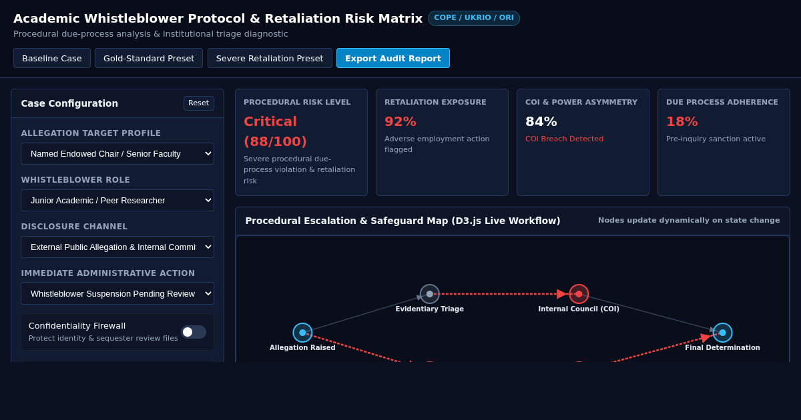
Task: Apply the Severe Retaliation Preset
Action: pyautogui.click(x=270, y=58)
